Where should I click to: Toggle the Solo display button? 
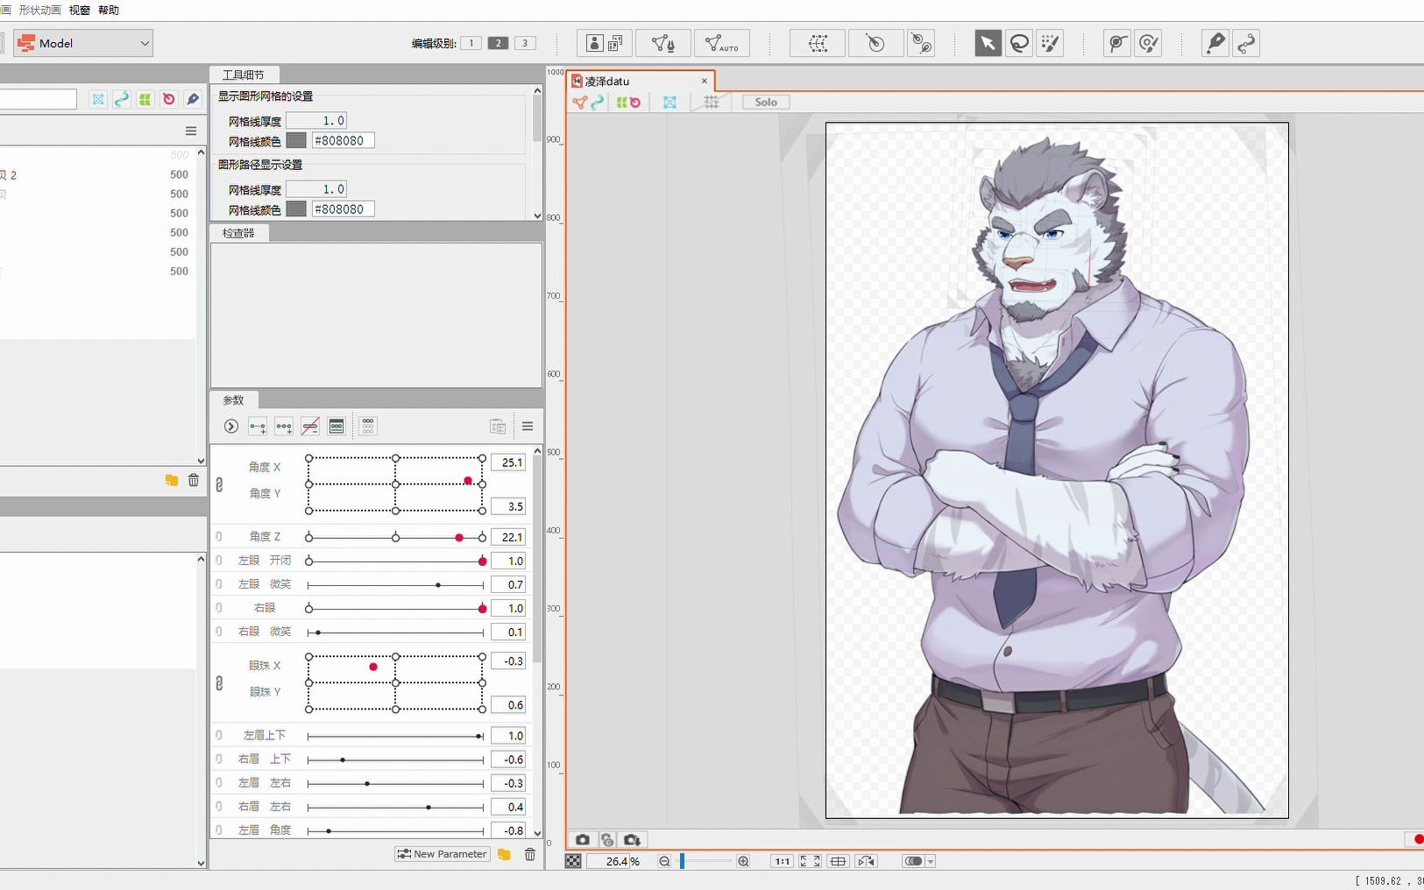(x=766, y=102)
